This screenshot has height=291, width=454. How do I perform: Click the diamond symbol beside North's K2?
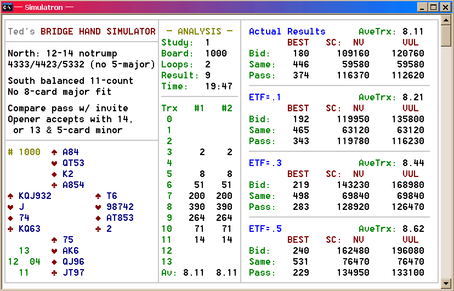(x=54, y=174)
